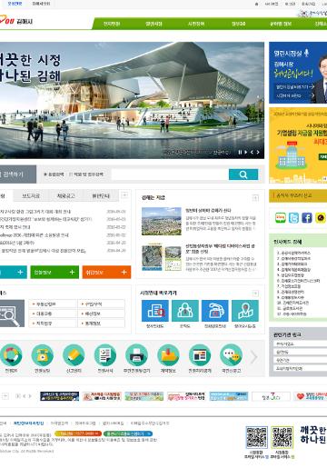Switch to the 보도자료 news tab
This screenshot has width=327, height=468.
(x=31, y=196)
